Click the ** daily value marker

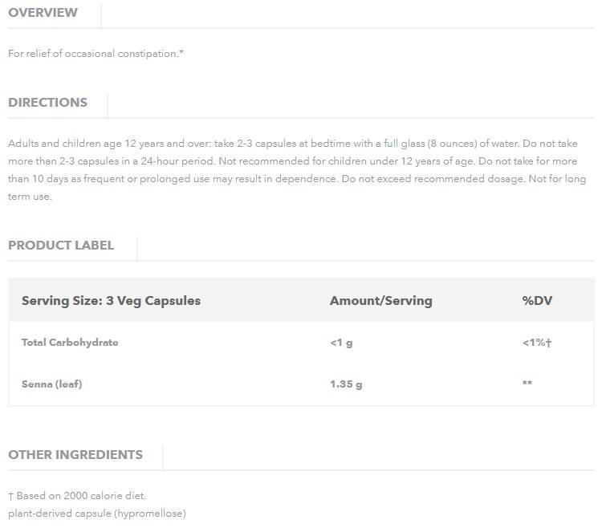527,384
